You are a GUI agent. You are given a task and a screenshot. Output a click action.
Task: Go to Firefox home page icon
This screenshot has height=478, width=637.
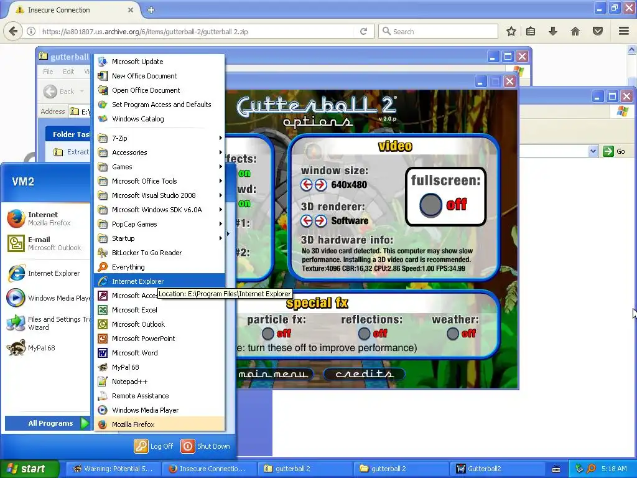(x=575, y=31)
